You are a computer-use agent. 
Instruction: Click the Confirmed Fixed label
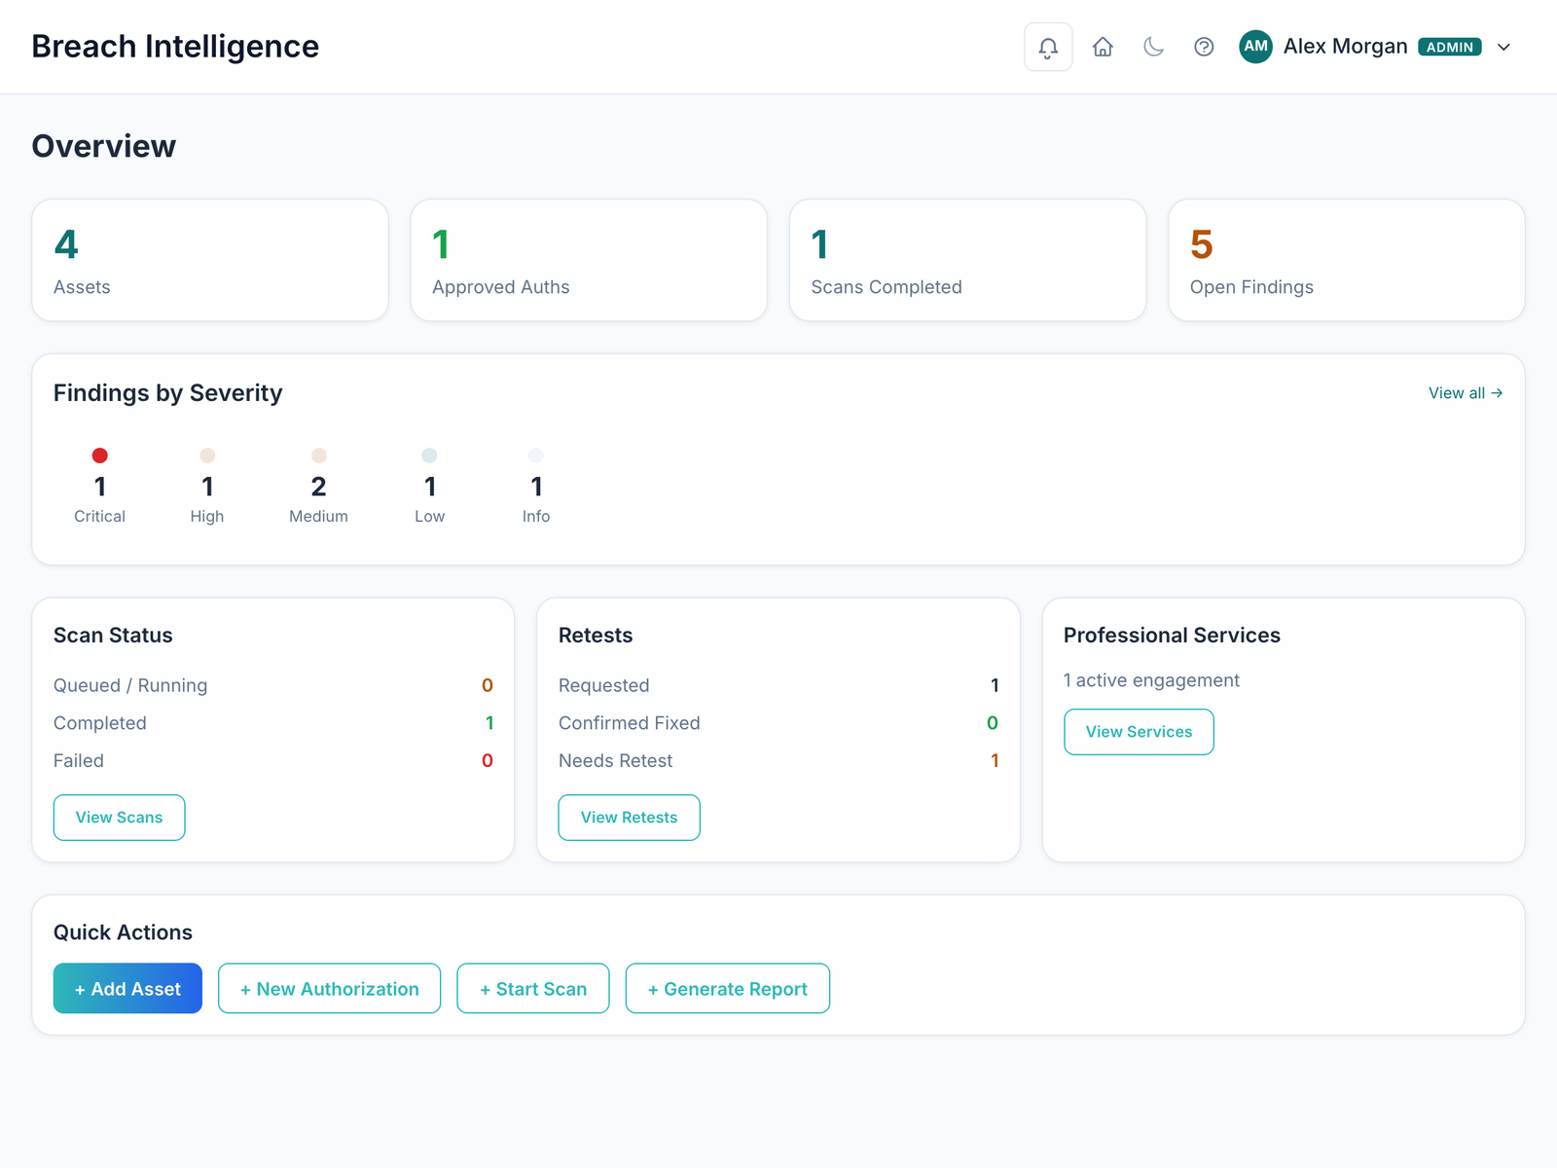pyautogui.click(x=630, y=723)
